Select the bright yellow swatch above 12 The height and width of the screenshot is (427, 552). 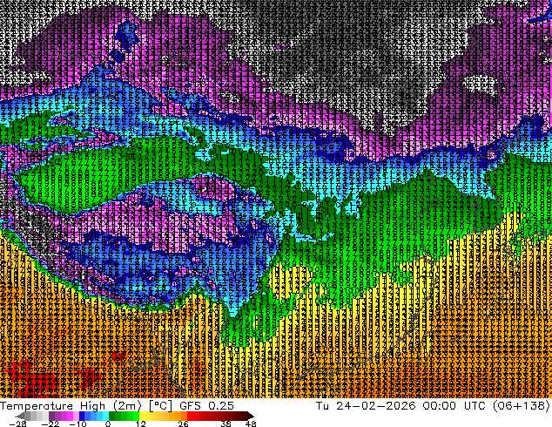coord(142,416)
